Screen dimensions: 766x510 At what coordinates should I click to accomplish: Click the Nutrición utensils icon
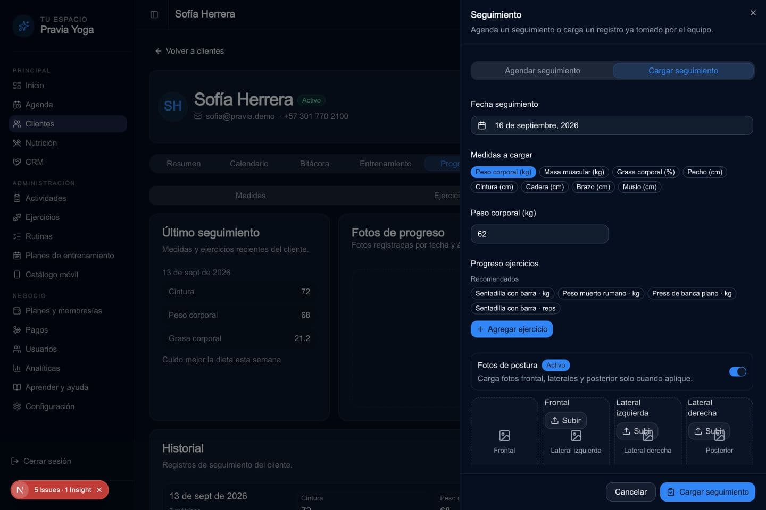17,143
